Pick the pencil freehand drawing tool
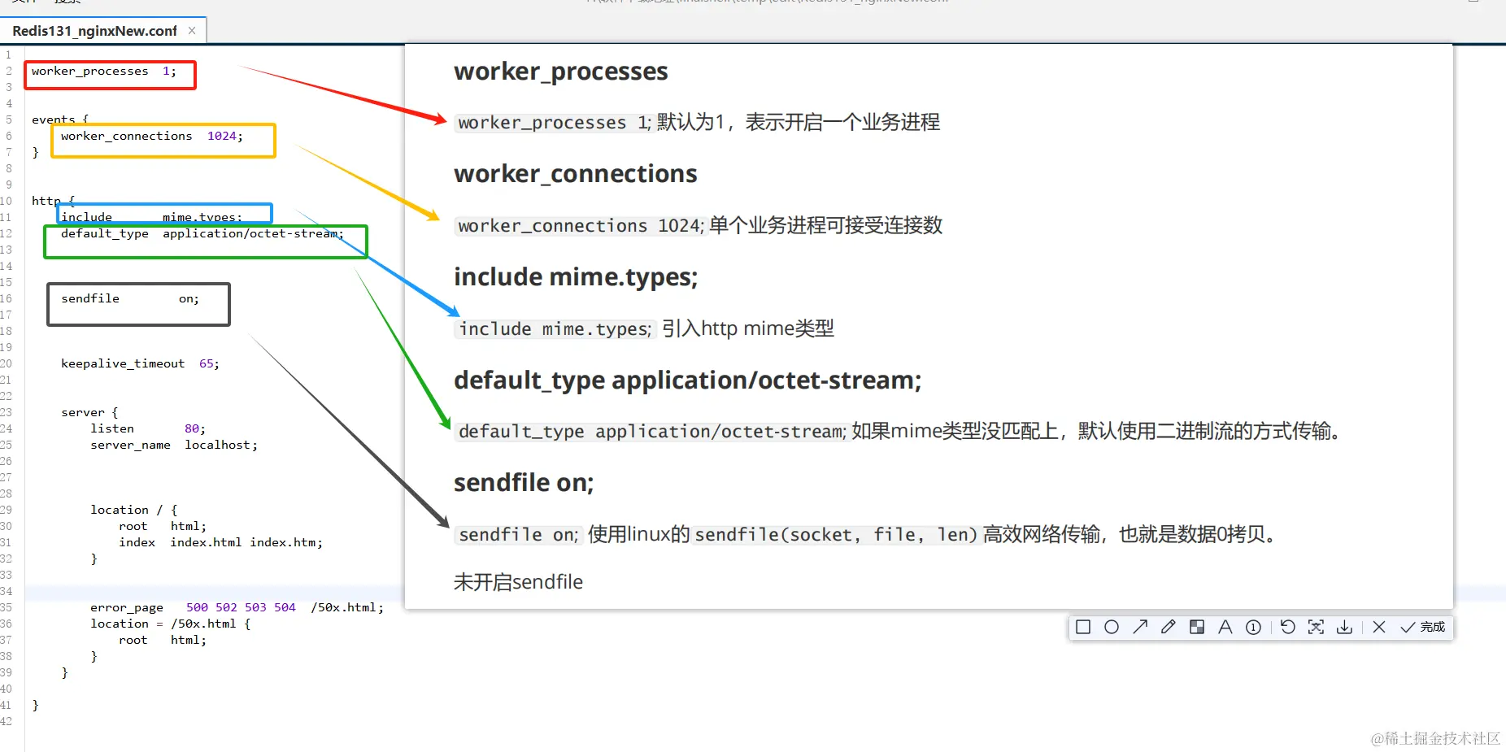1506x752 pixels. click(x=1169, y=627)
